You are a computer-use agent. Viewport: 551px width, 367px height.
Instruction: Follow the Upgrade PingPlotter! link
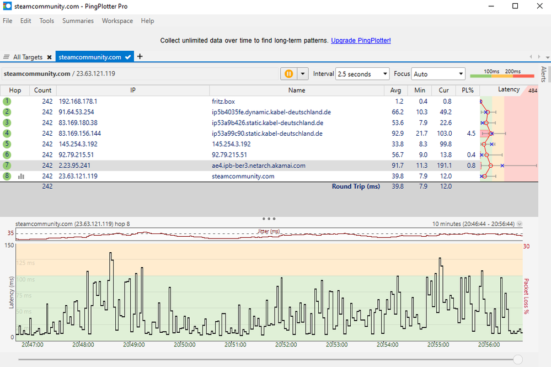(361, 40)
